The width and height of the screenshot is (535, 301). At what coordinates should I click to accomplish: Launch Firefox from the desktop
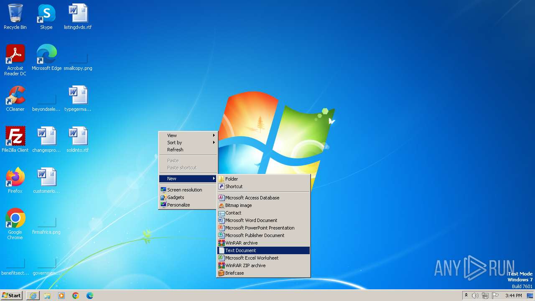click(15, 181)
